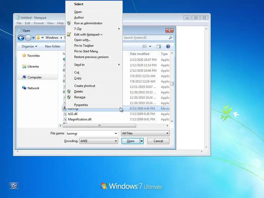Click the File name input field
Screen dimensions: 264x198
click(x=90, y=133)
